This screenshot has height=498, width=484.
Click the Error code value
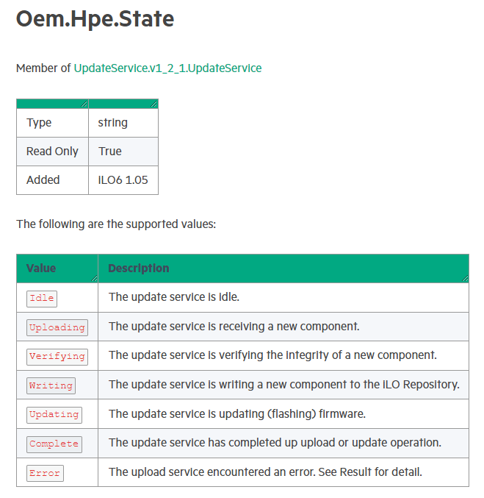click(45, 473)
